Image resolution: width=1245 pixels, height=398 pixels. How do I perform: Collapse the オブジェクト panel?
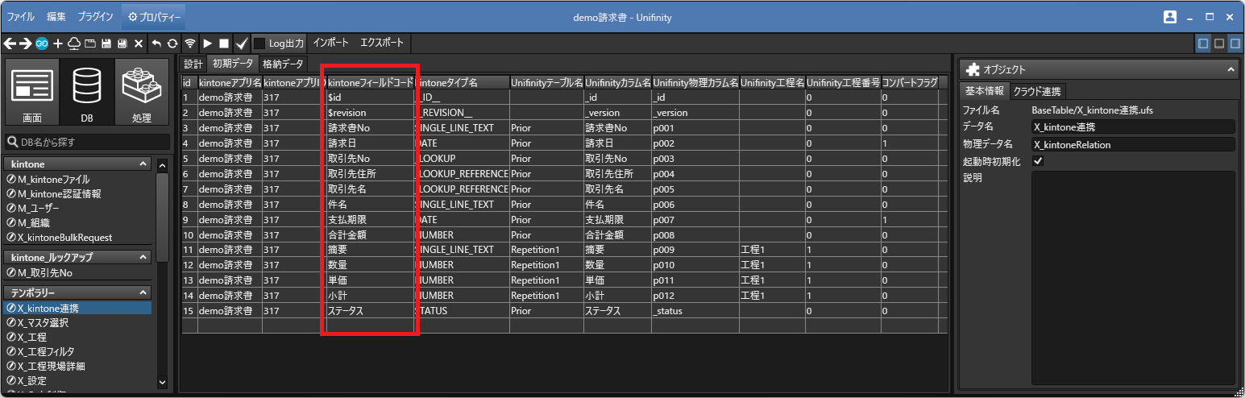tap(1230, 70)
